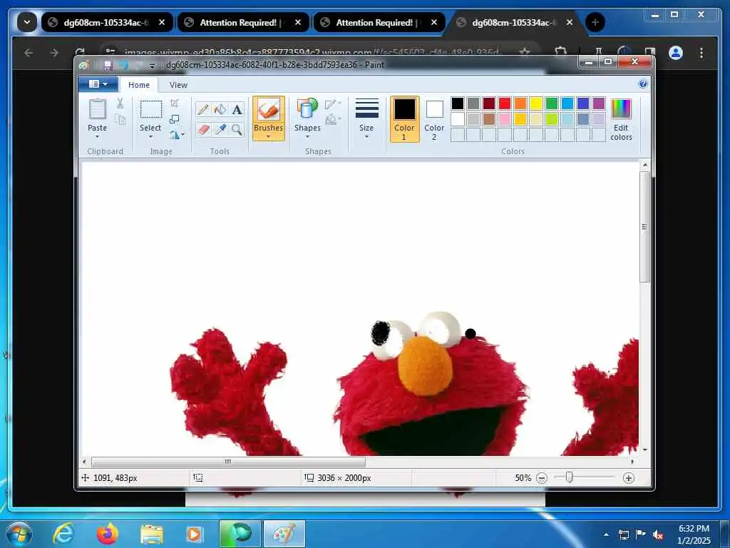Image resolution: width=730 pixels, height=548 pixels.
Task: Select the Color picker eyedropper tool
Action: pos(220,129)
